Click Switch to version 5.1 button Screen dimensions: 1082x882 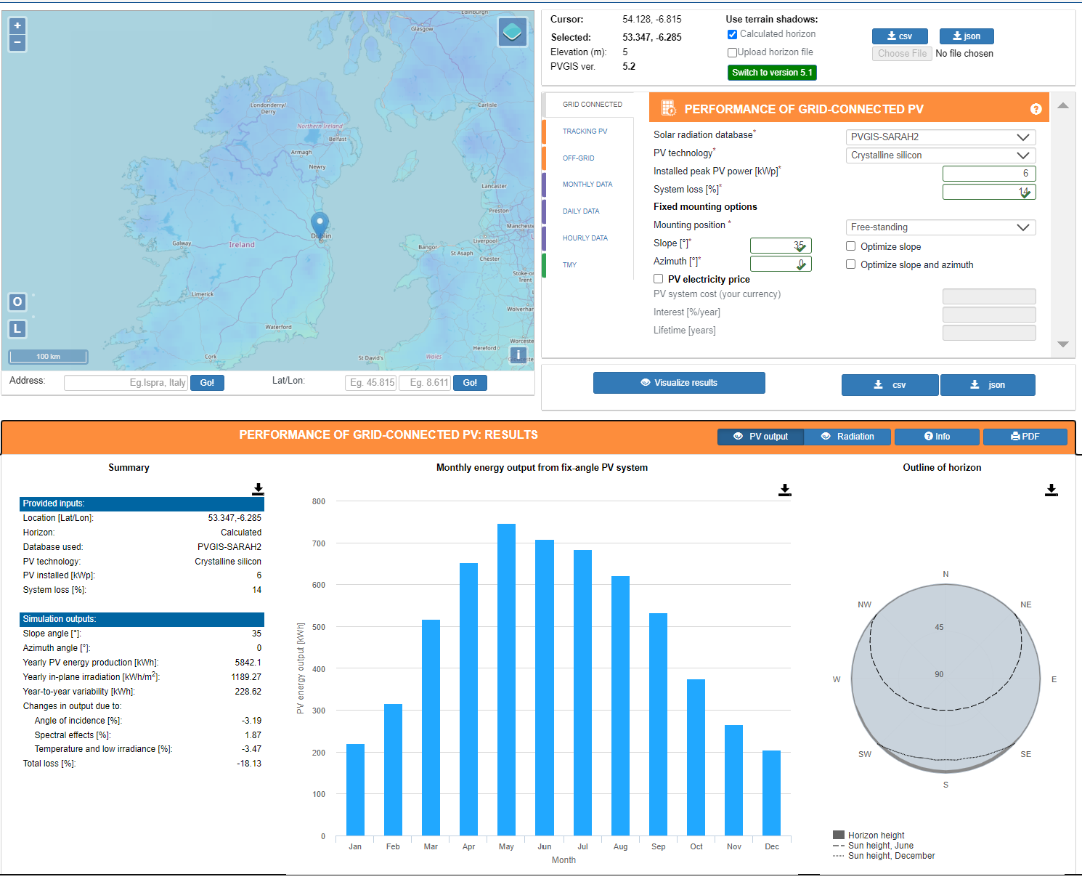tap(771, 73)
